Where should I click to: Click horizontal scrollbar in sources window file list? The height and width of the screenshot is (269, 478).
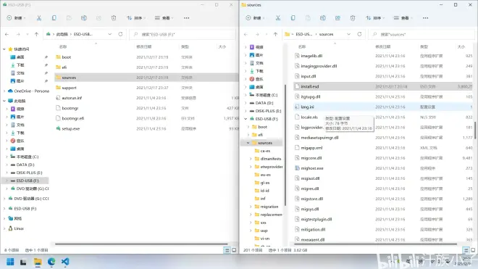click(376, 244)
